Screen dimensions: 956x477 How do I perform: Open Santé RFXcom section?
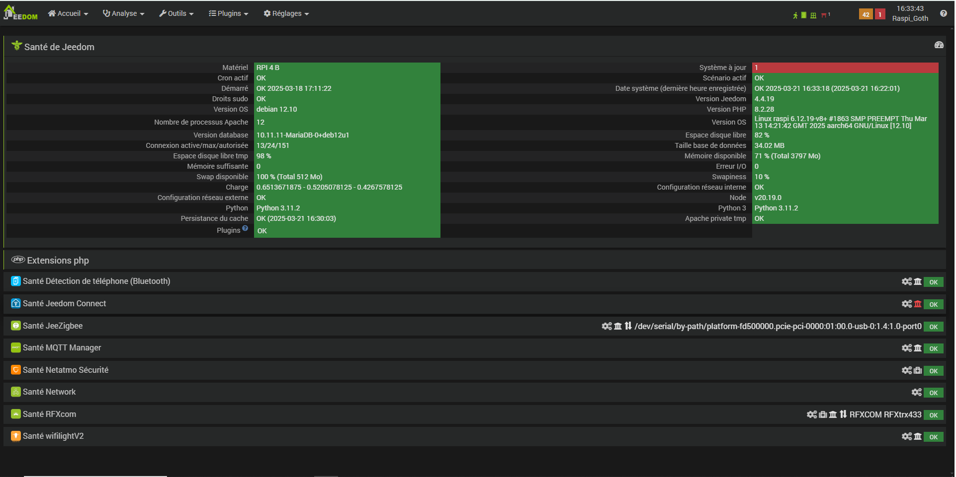(x=49, y=414)
